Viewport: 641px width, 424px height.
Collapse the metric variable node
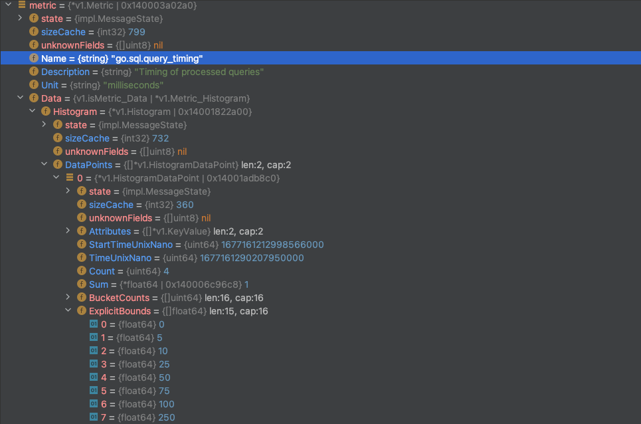(x=7, y=5)
